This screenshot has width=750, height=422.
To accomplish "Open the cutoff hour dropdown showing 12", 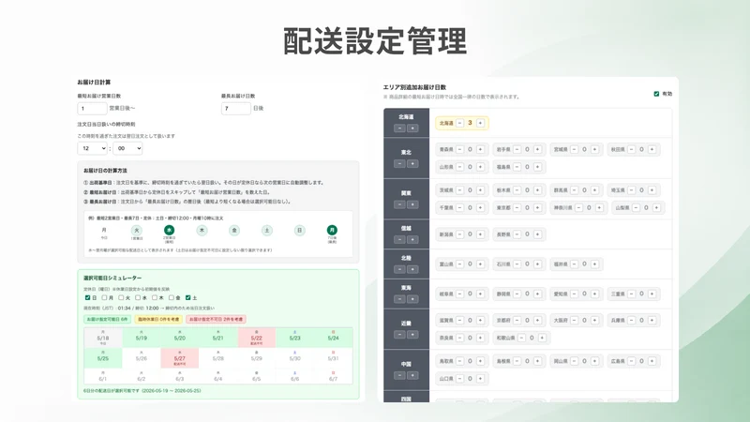I will click(92, 148).
